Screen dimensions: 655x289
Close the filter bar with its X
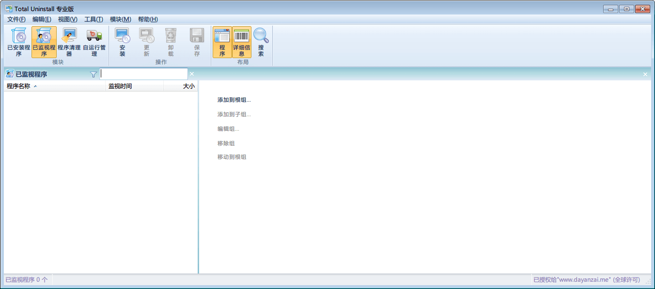coord(192,74)
